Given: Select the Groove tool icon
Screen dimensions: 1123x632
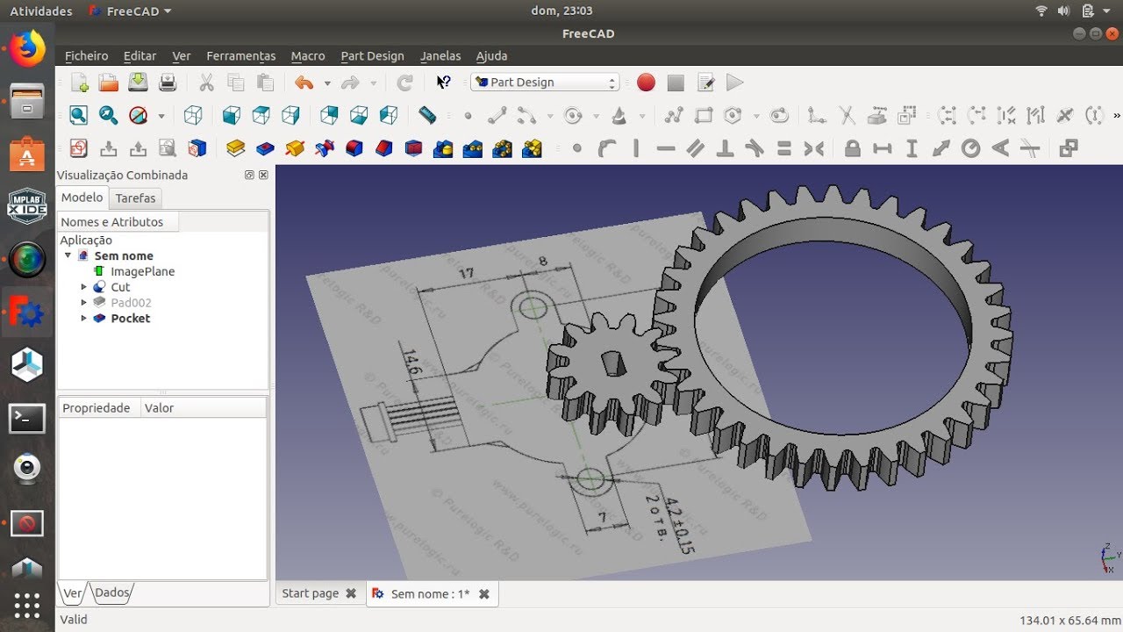Looking at the screenshot, I should click(x=325, y=148).
